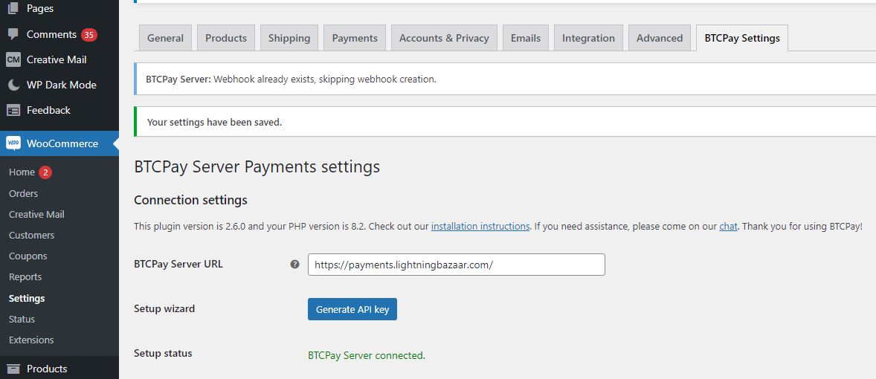Open the Advanced settings tab
This screenshot has height=379, width=876.
659,38
